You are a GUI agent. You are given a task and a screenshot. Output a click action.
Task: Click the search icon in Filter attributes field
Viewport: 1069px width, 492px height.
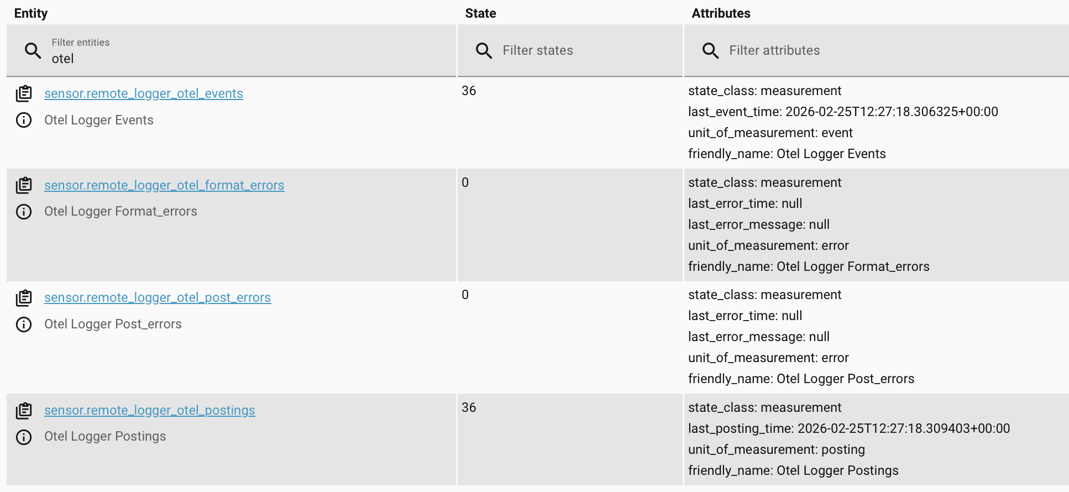[710, 50]
